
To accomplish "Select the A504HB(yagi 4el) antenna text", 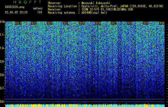I will [94, 13].
